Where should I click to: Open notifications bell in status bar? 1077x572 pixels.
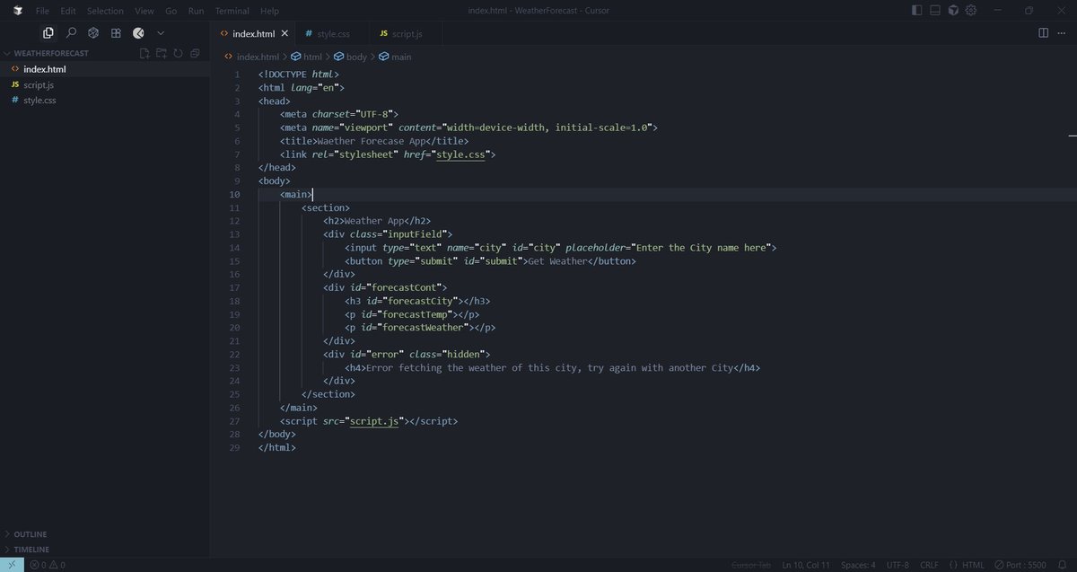[x=1063, y=565]
